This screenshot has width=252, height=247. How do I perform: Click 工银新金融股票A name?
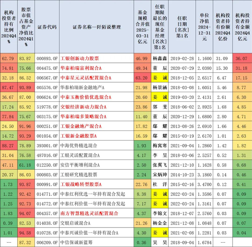[78, 136]
